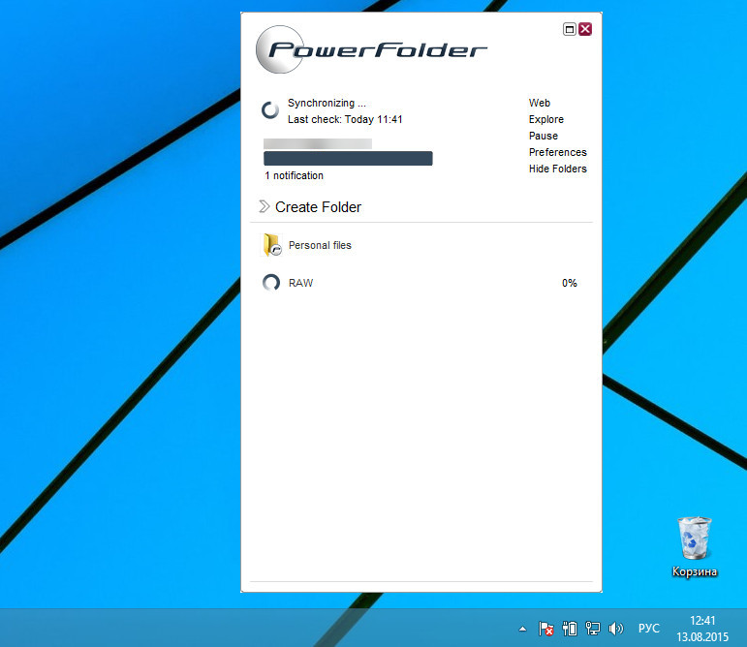The image size is (747, 647).
Task: Click the blurred account name above the bar
Action: [318, 143]
